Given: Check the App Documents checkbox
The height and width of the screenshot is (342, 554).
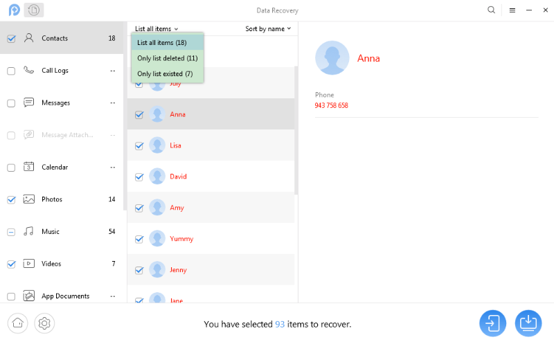Looking at the screenshot, I should (11, 296).
